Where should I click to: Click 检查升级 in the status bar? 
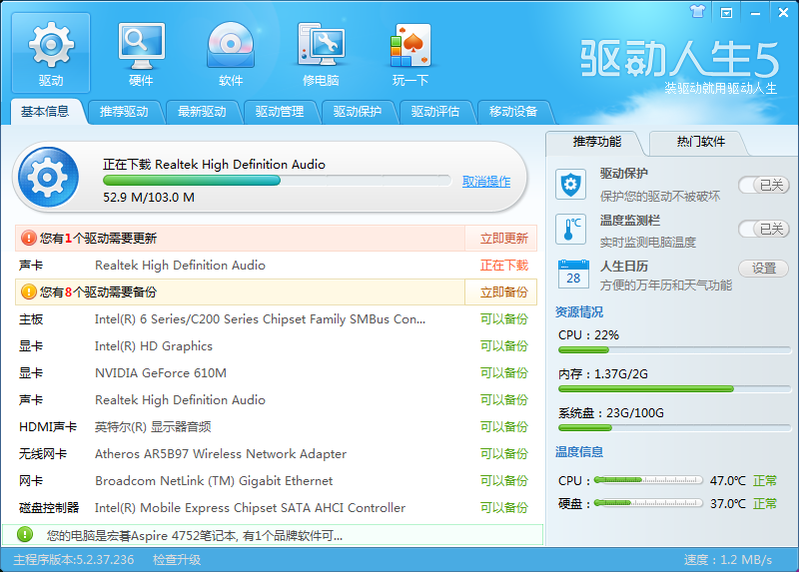(x=177, y=560)
